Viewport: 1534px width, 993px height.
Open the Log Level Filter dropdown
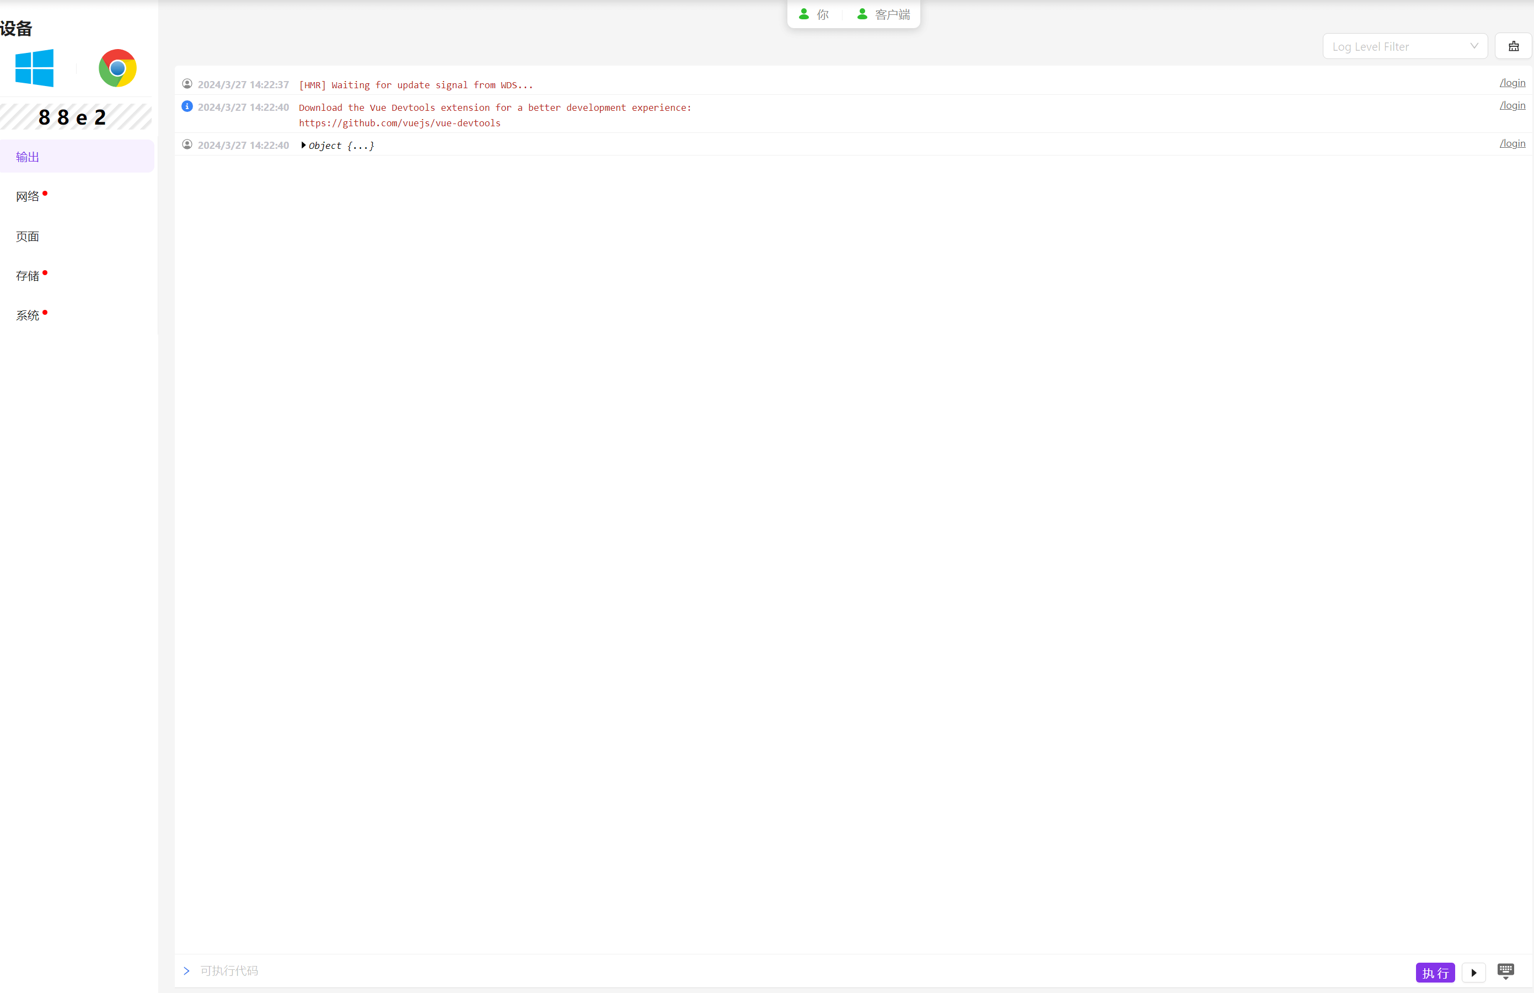(1404, 46)
